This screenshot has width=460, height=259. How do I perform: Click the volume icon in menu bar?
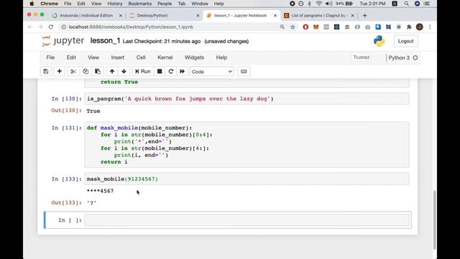point(328,4)
